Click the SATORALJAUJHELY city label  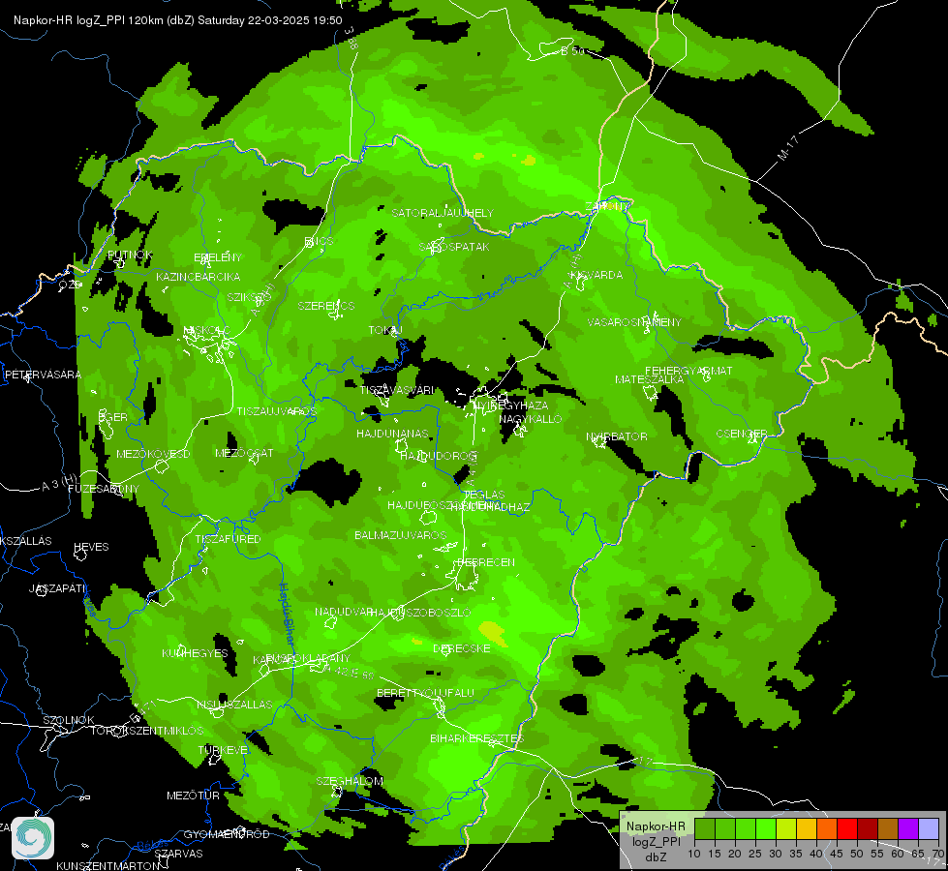point(443,213)
